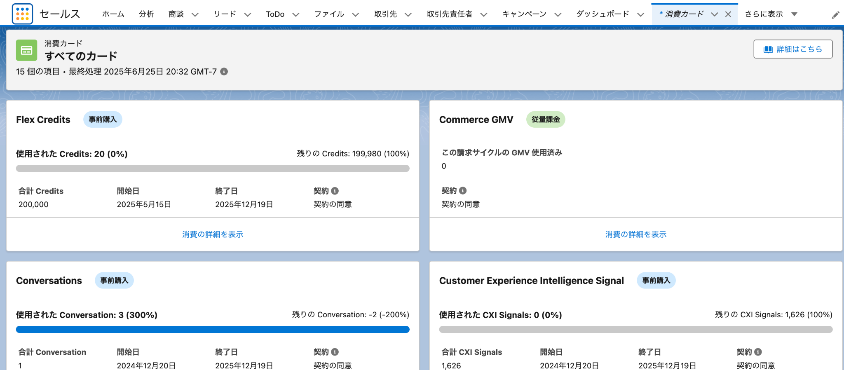Open the 取引先責任者 tab
Viewport: 844px width, 370px height.
(x=450, y=14)
